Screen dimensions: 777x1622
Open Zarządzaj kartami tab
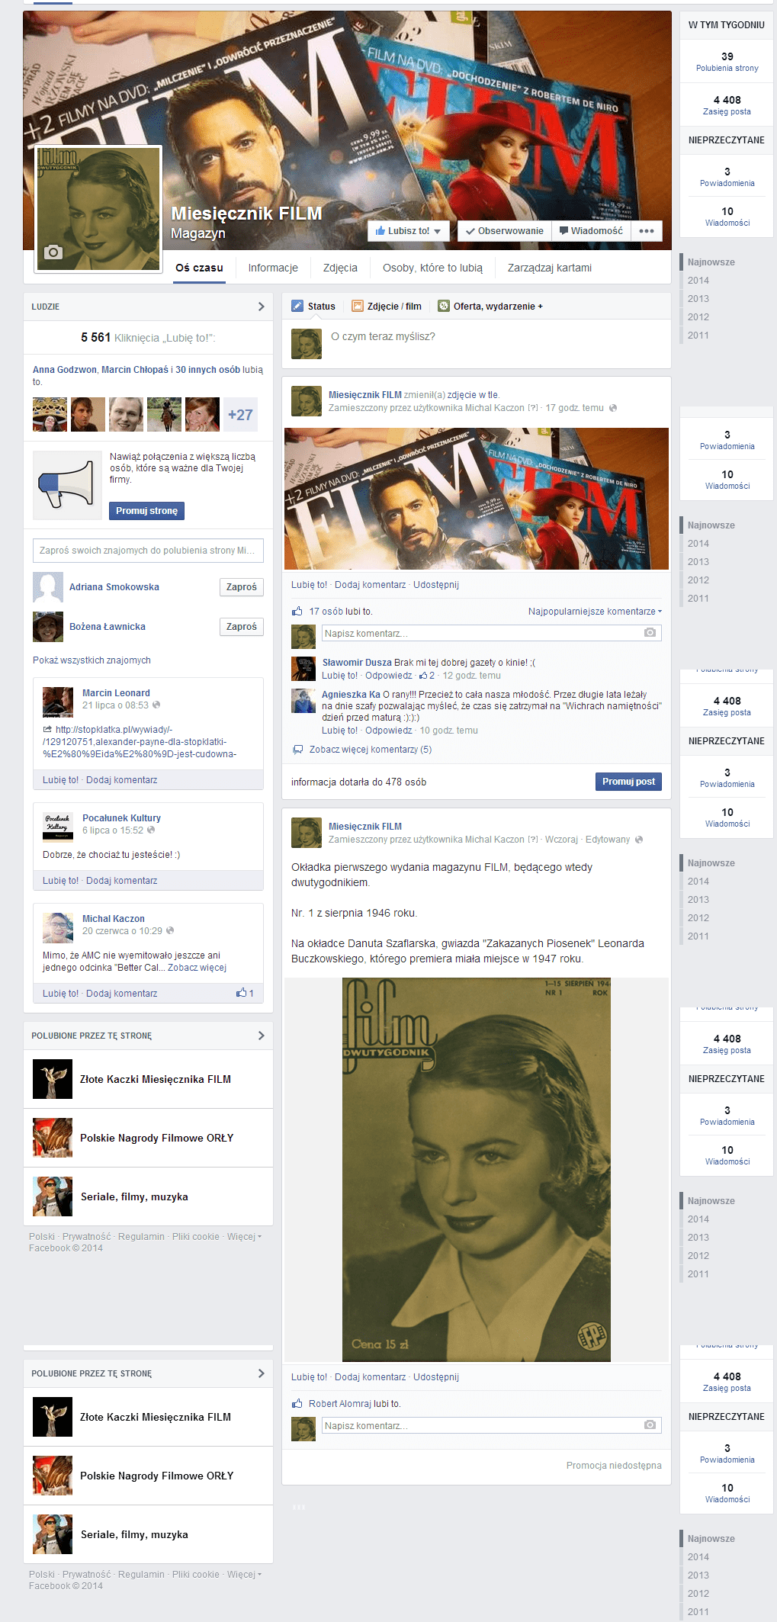(550, 268)
